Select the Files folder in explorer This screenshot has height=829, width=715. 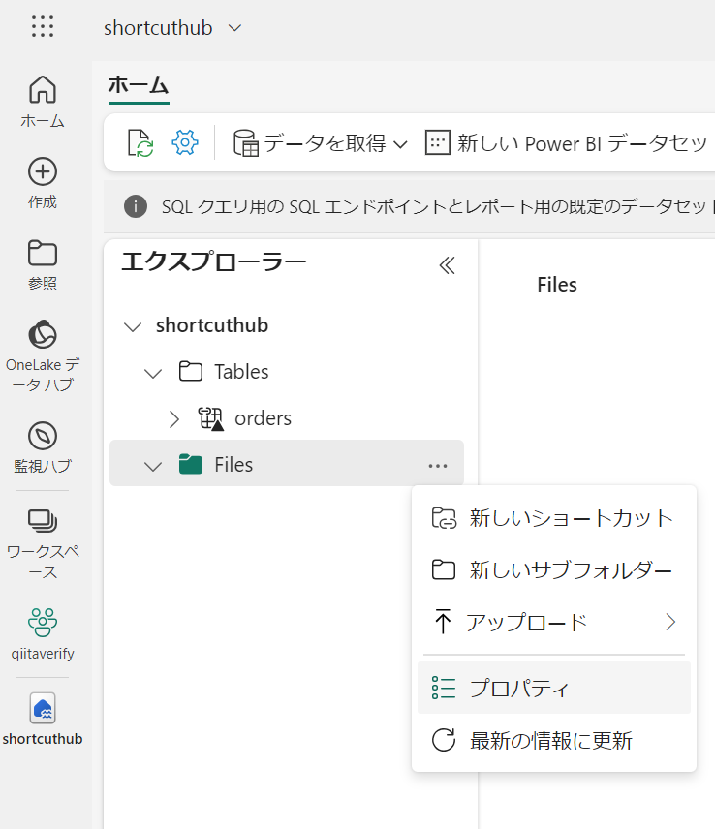tap(287, 463)
